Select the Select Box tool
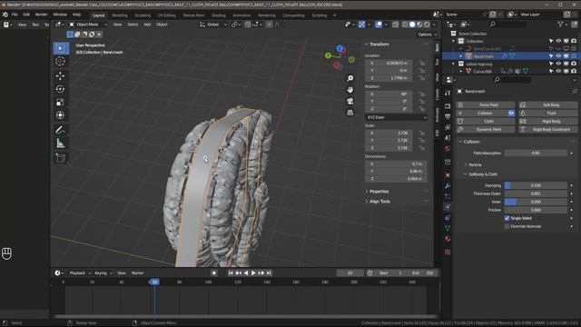Image resolution: width=581 pixels, height=327 pixels. pos(61,48)
